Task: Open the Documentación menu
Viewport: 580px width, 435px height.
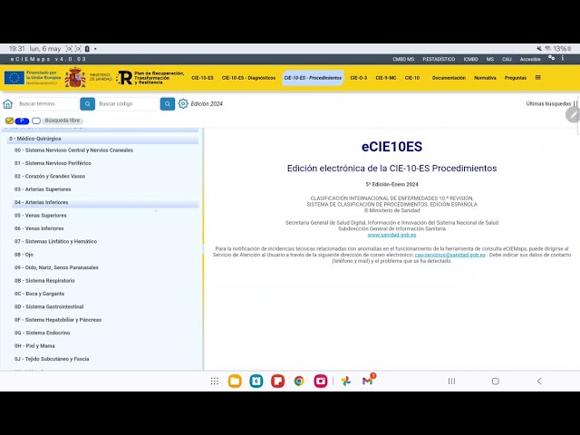Action: [x=449, y=78]
